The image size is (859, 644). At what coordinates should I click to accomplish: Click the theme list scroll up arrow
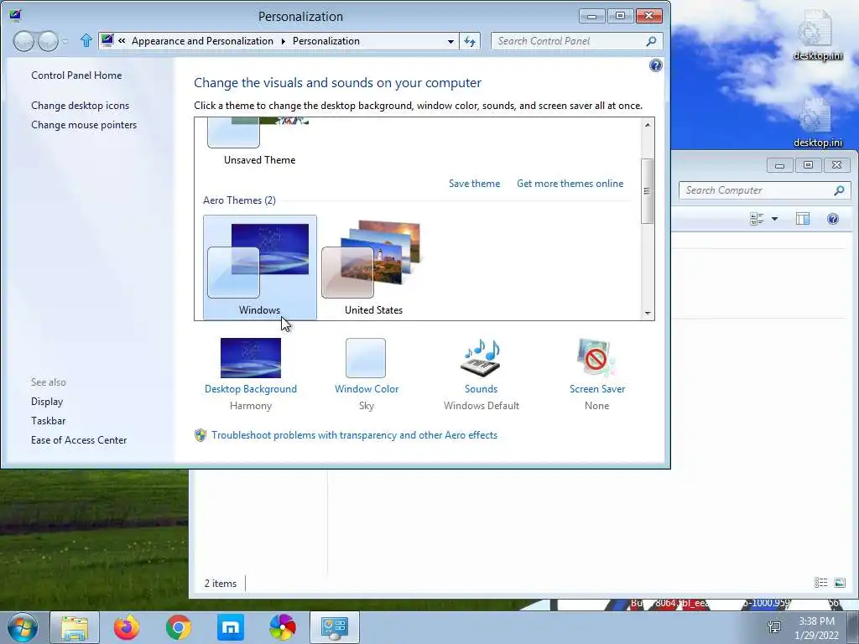pyautogui.click(x=648, y=125)
